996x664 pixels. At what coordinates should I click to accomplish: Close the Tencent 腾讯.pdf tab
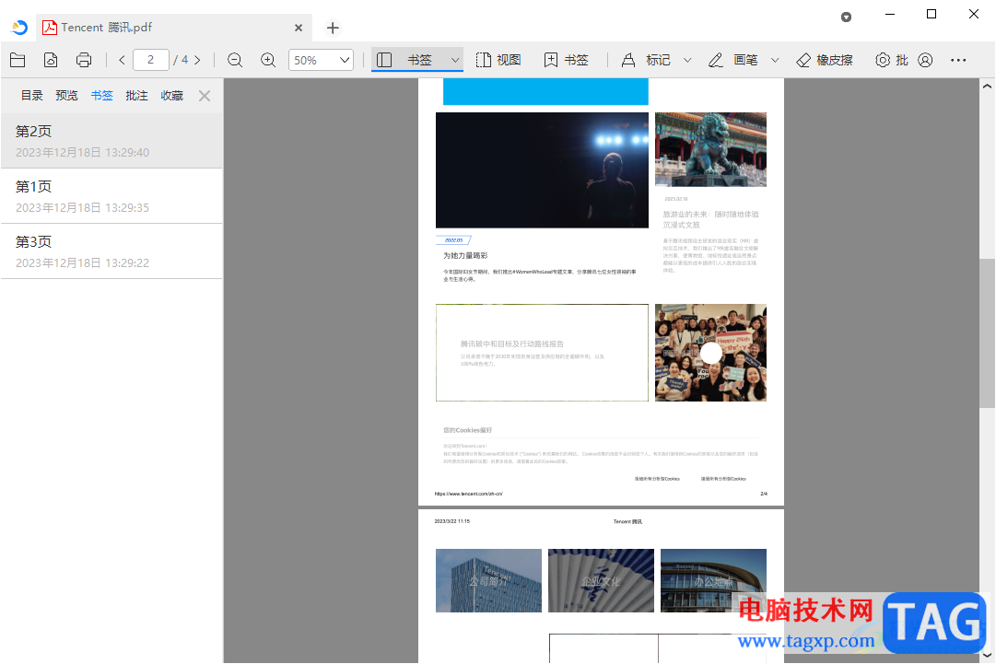pos(299,28)
